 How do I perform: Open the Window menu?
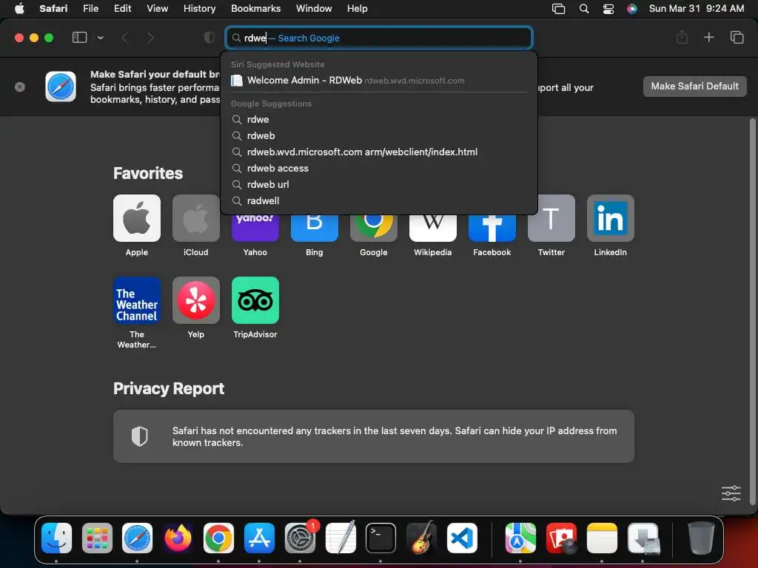coord(314,8)
